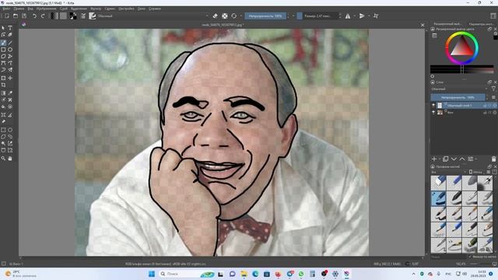Toggle eraser mode in the toolbar

pos(215,16)
